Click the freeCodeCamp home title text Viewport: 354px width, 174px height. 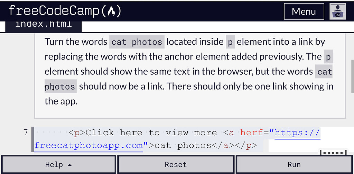coord(54,11)
